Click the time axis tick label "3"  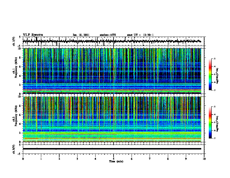click(77, 159)
